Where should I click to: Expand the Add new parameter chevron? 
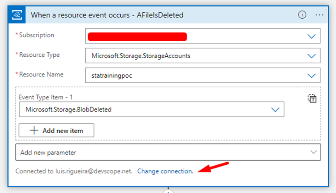pyautogui.click(x=313, y=153)
